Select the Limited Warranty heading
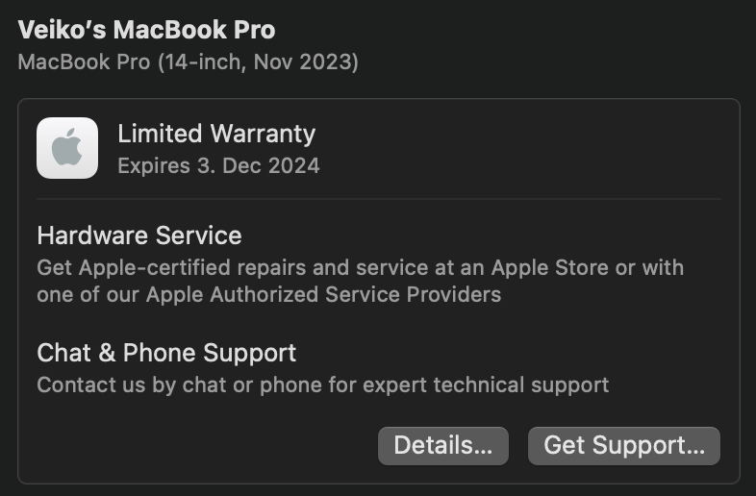 coord(216,134)
